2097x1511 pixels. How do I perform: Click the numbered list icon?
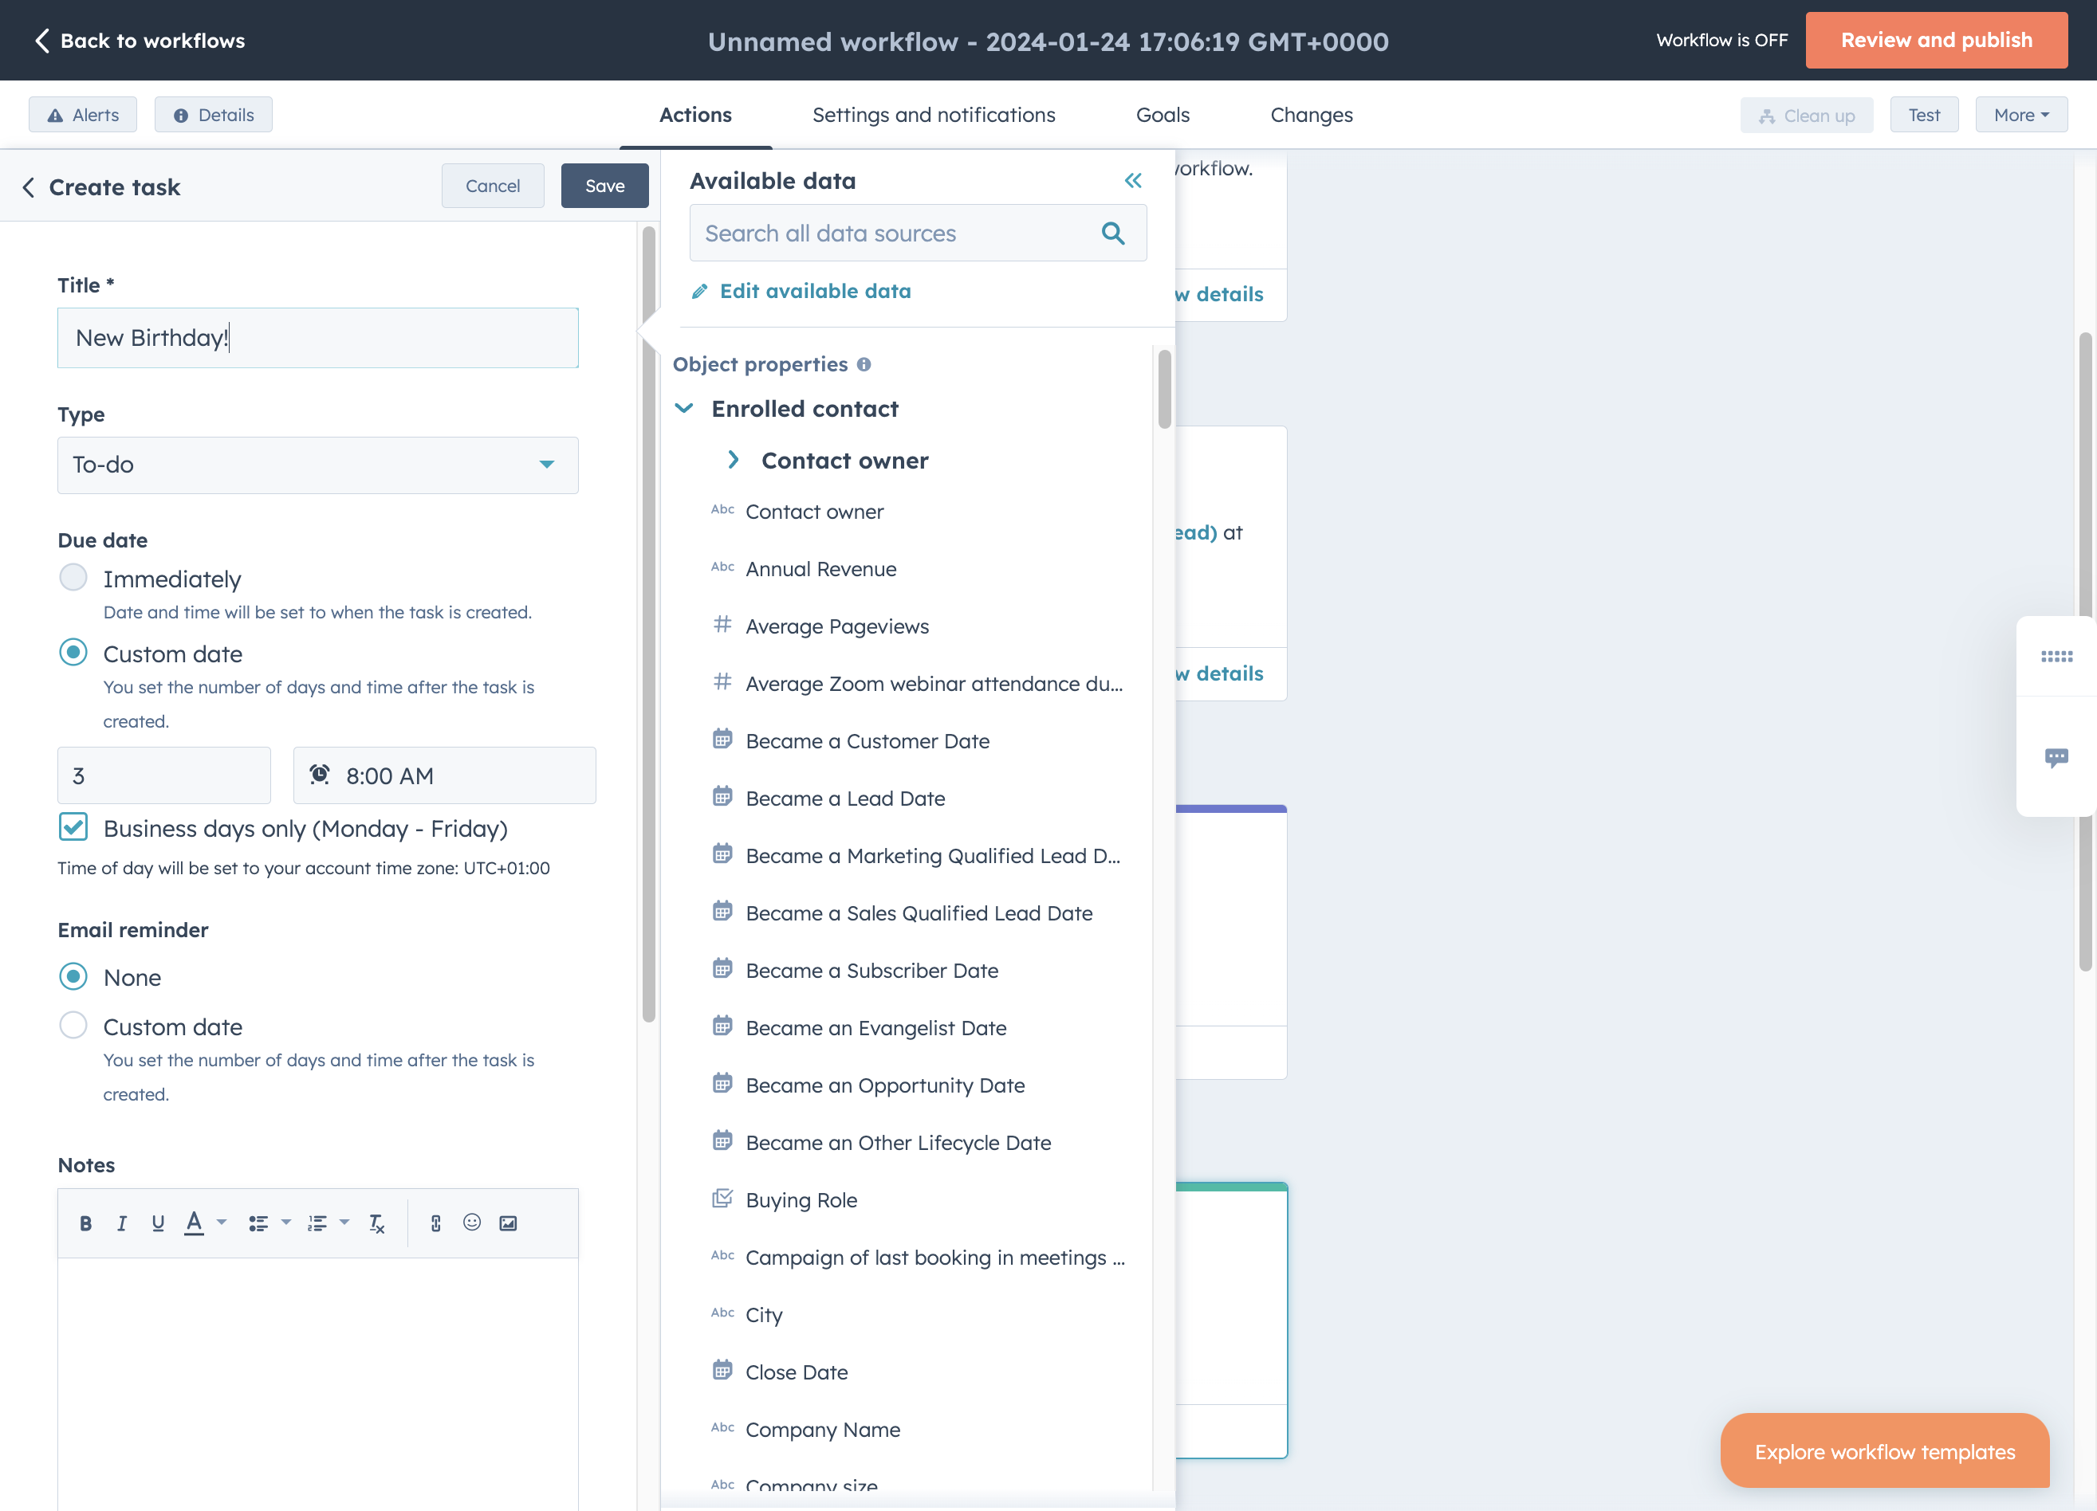click(317, 1223)
